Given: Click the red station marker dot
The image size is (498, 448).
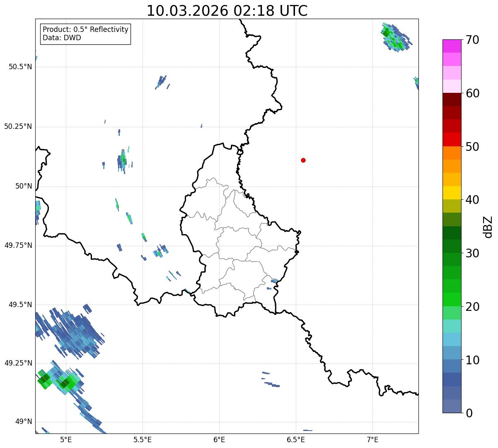Looking at the screenshot, I should click(x=303, y=160).
